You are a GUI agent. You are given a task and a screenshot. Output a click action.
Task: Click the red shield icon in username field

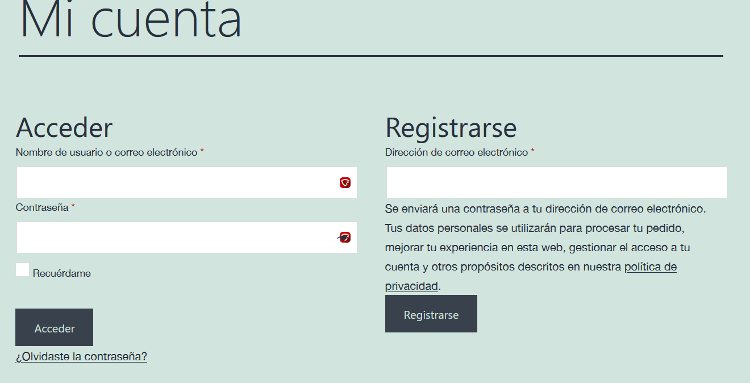[345, 182]
